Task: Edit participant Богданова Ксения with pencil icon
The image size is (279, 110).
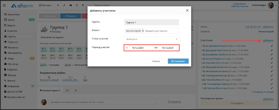Action: (x=272, y=46)
